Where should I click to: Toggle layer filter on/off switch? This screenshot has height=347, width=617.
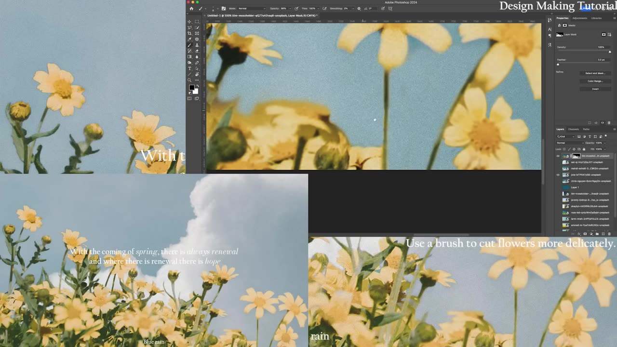(x=605, y=136)
